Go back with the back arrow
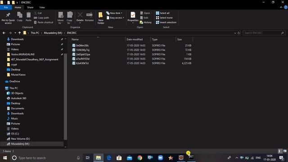This screenshot has width=288, height=162. coord(4,33)
